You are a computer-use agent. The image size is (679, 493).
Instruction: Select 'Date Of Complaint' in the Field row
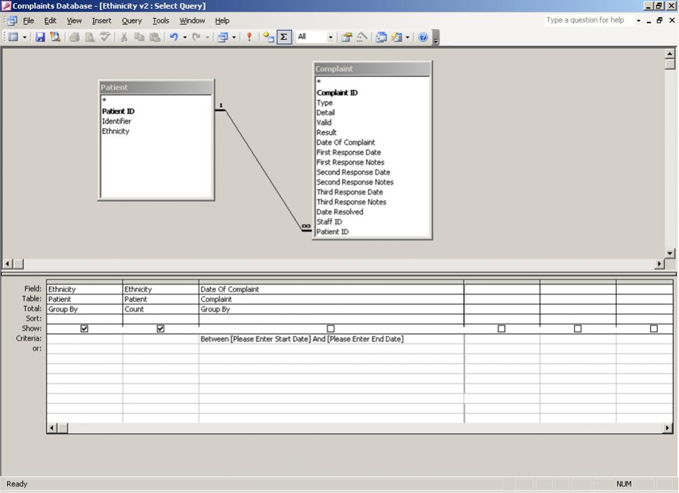tap(331, 289)
